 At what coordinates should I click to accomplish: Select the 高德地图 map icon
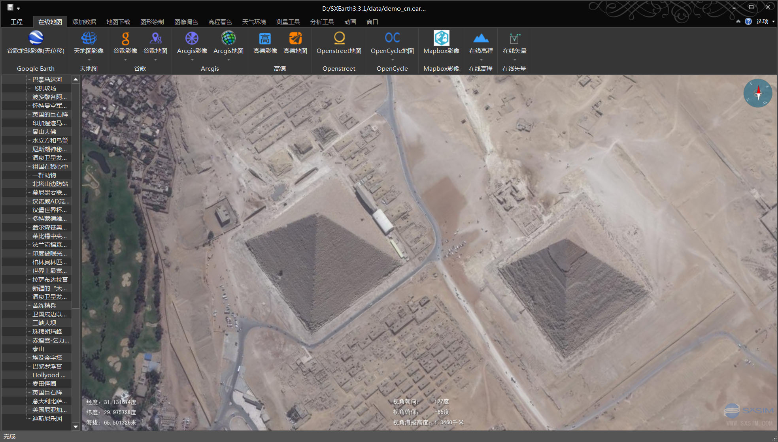(295, 42)
